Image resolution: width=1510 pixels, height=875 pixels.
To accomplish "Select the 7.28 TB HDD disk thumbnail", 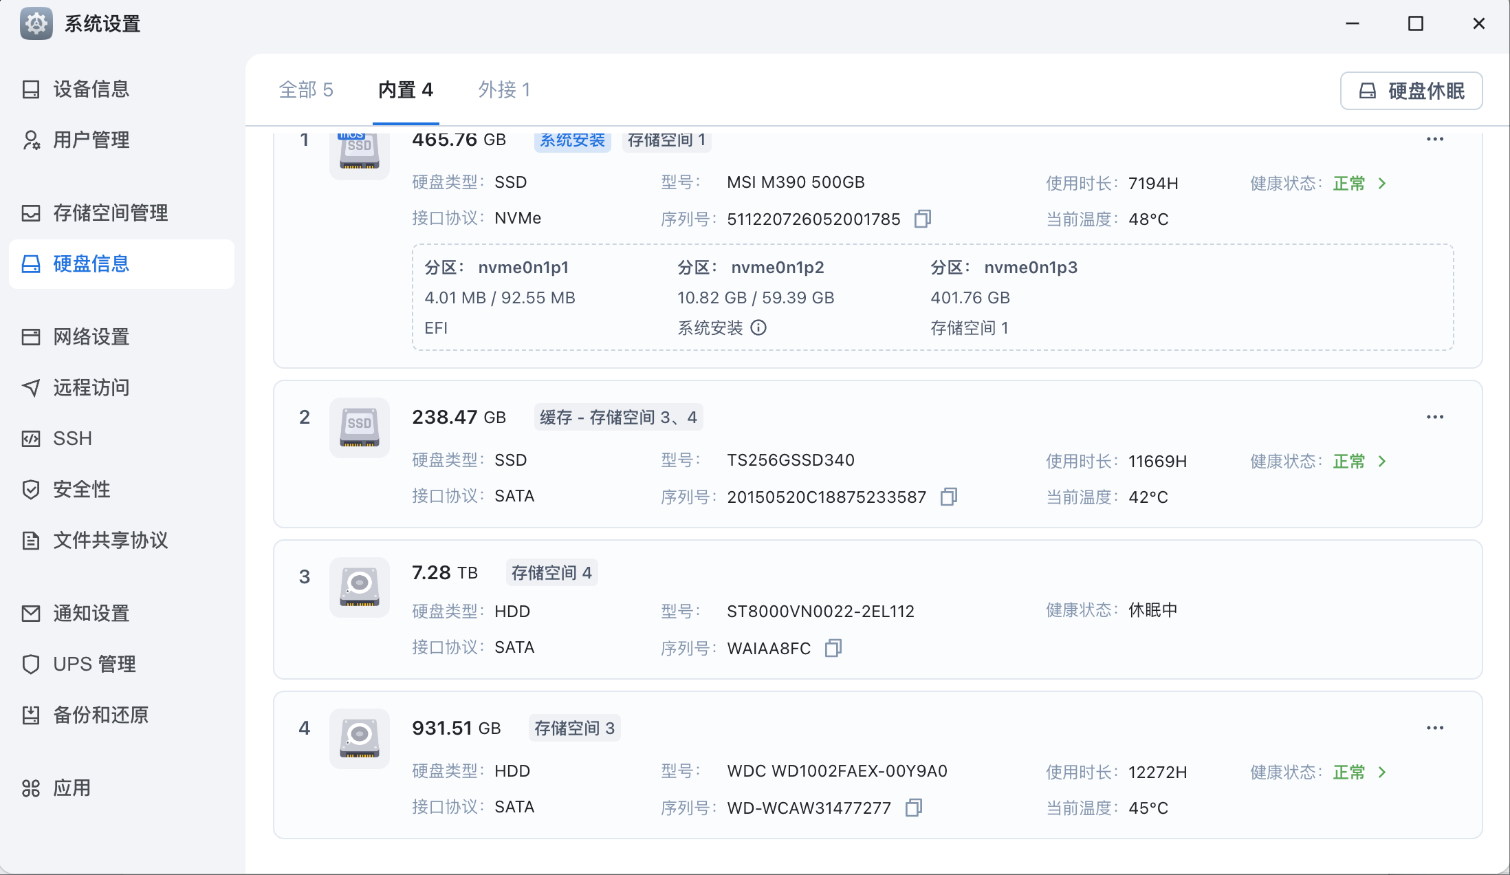I will pos(359,587).
